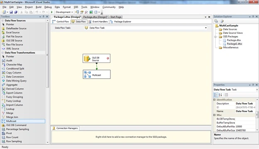Viewport: 259px width, 149px height.
Task: Click the red error indicator on OLE DB Source
Action: (108, 58)
